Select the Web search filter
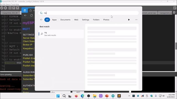 (76, 20)
